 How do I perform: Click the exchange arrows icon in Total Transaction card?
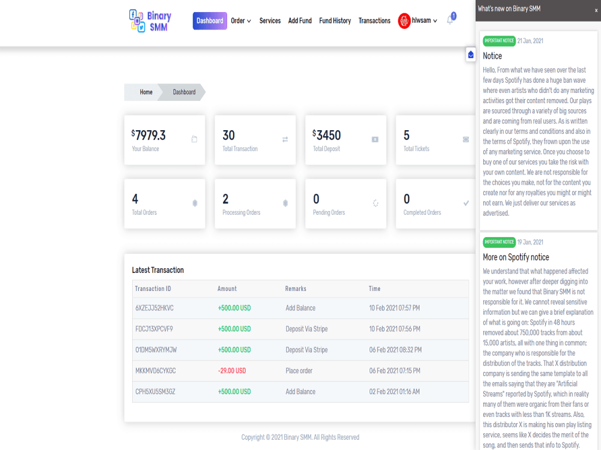285,139
